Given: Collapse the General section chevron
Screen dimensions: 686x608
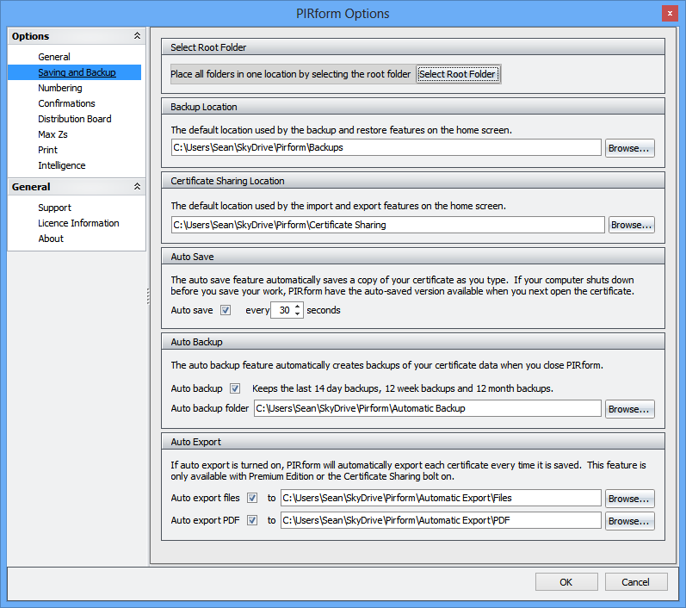Looking at the screenshot, I should [x=137, y=187].
